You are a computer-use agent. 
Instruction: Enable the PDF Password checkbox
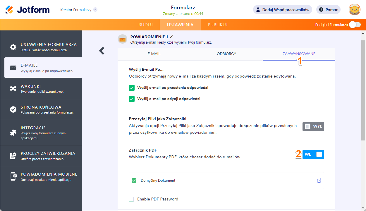pyautogui.click(x=131, y=199)
